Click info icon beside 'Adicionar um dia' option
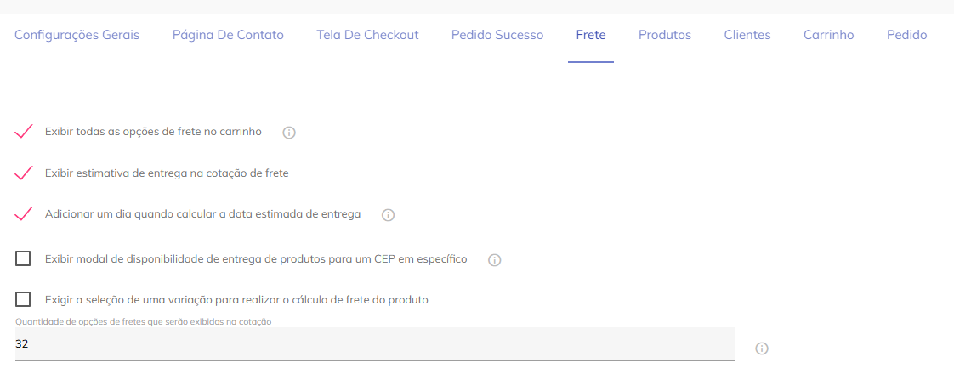Screen dimensions: 954x380 pyautogui.click(x=389, y=215)
